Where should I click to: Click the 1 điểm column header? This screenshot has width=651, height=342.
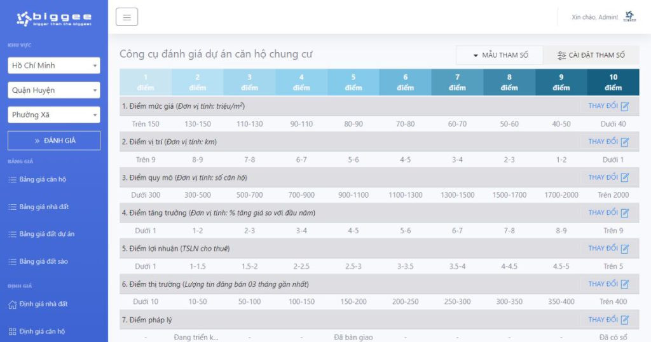pyautogui.click(x=146, y=83)
